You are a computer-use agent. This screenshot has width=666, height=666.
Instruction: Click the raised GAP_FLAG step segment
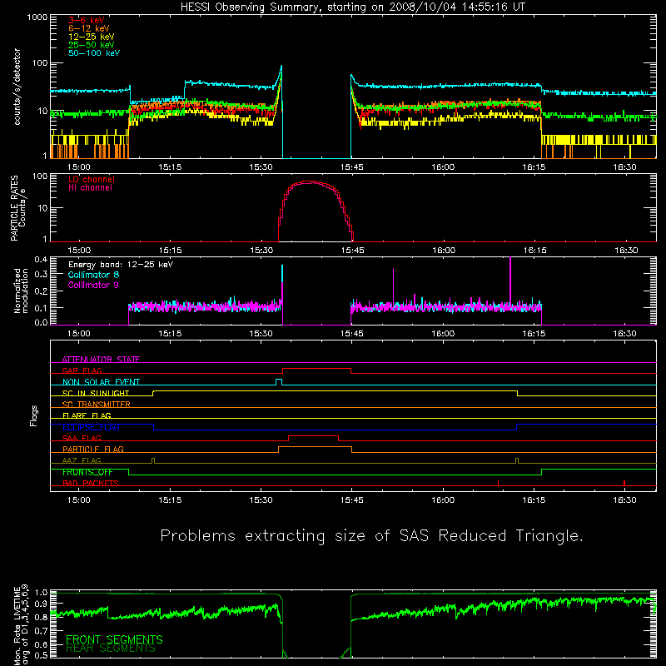[317, 369]
